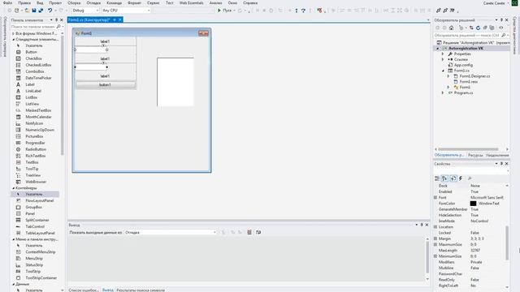Click the Refresh icon in Solution Explorer
Viewport: 520px width, 292px height.
click(x=478, y=28)
